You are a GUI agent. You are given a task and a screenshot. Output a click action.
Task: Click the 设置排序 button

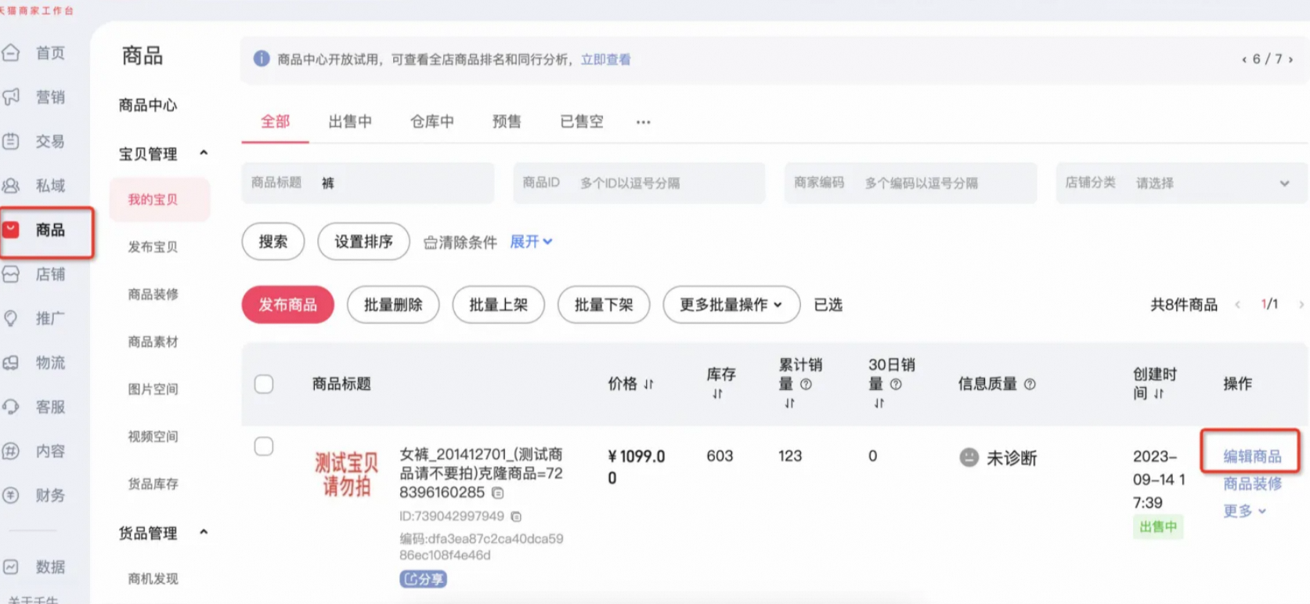pyautogui.click(x=363, y=241)
